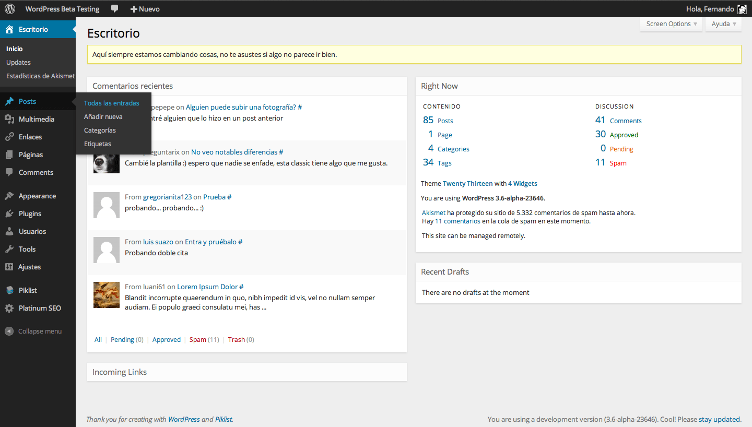The image size is (752, 427).
Task: Click the WordPress logo icon in admin bar
Action: tap(10, 9)
